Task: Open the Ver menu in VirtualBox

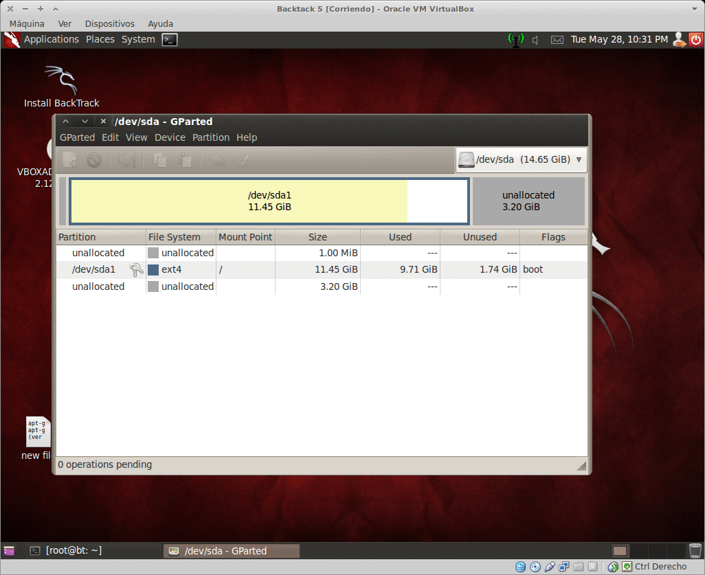Action: tap(65, 24)
